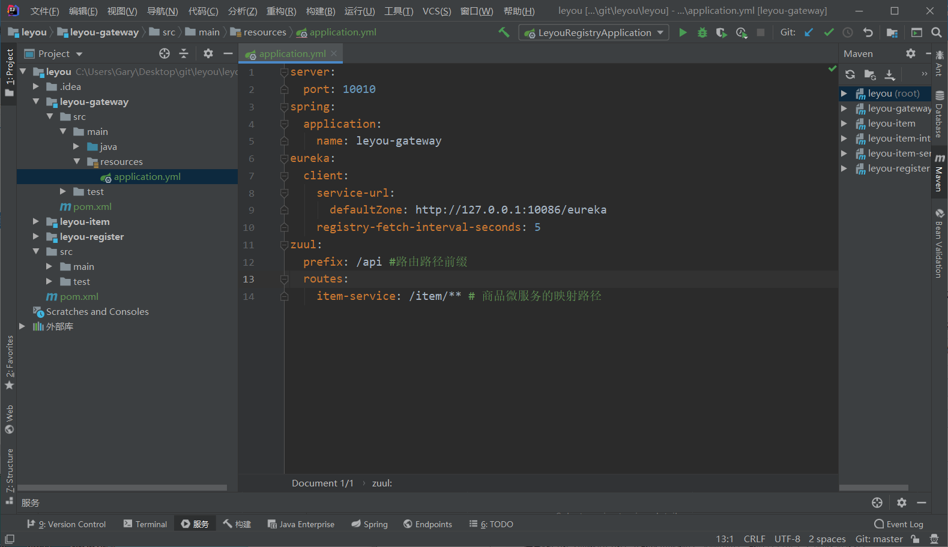Screen dimensions: 948x547
Task: Click Git: master branch in status bar
Action: tap(879, 539)
